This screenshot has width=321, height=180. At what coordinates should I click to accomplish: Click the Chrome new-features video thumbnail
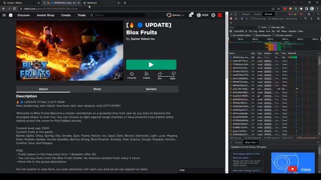[293, 163]
